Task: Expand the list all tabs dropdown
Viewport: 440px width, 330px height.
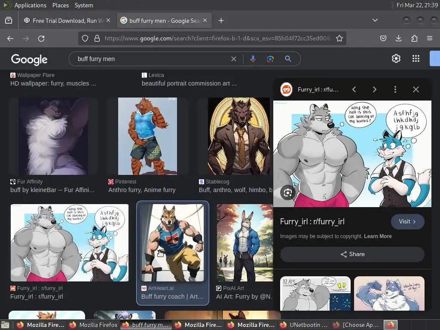Action: [x=375, y=20]
